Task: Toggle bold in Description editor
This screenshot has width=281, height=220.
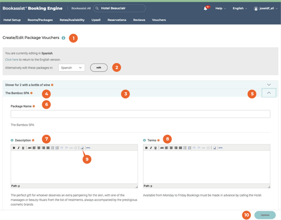Action: [x=14, y=148]
